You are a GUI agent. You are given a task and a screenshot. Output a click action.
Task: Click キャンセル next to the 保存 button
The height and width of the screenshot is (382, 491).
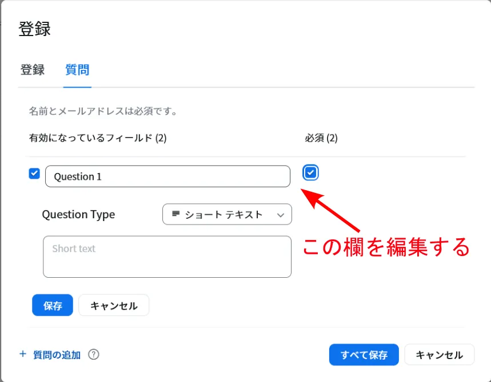click(114, 305)
